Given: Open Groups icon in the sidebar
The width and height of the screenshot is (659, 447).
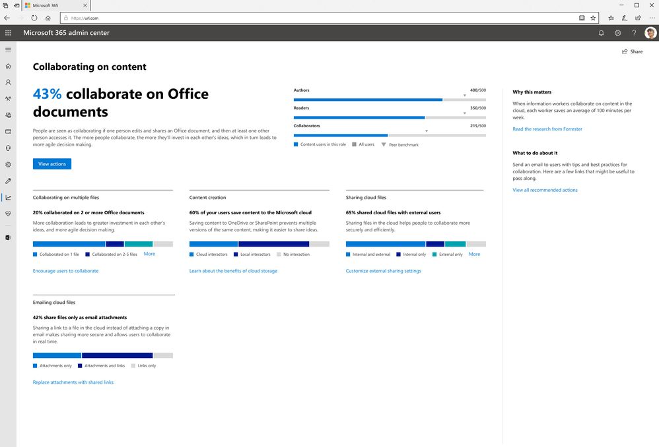Looking at the screenshot, I should pyautogui.click(x=8, y=99).
